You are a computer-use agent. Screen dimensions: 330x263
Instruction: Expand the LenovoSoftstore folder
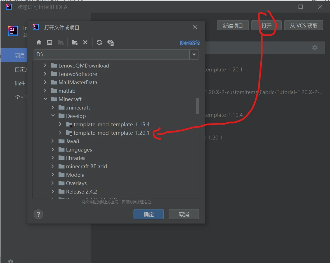(45, 74)
